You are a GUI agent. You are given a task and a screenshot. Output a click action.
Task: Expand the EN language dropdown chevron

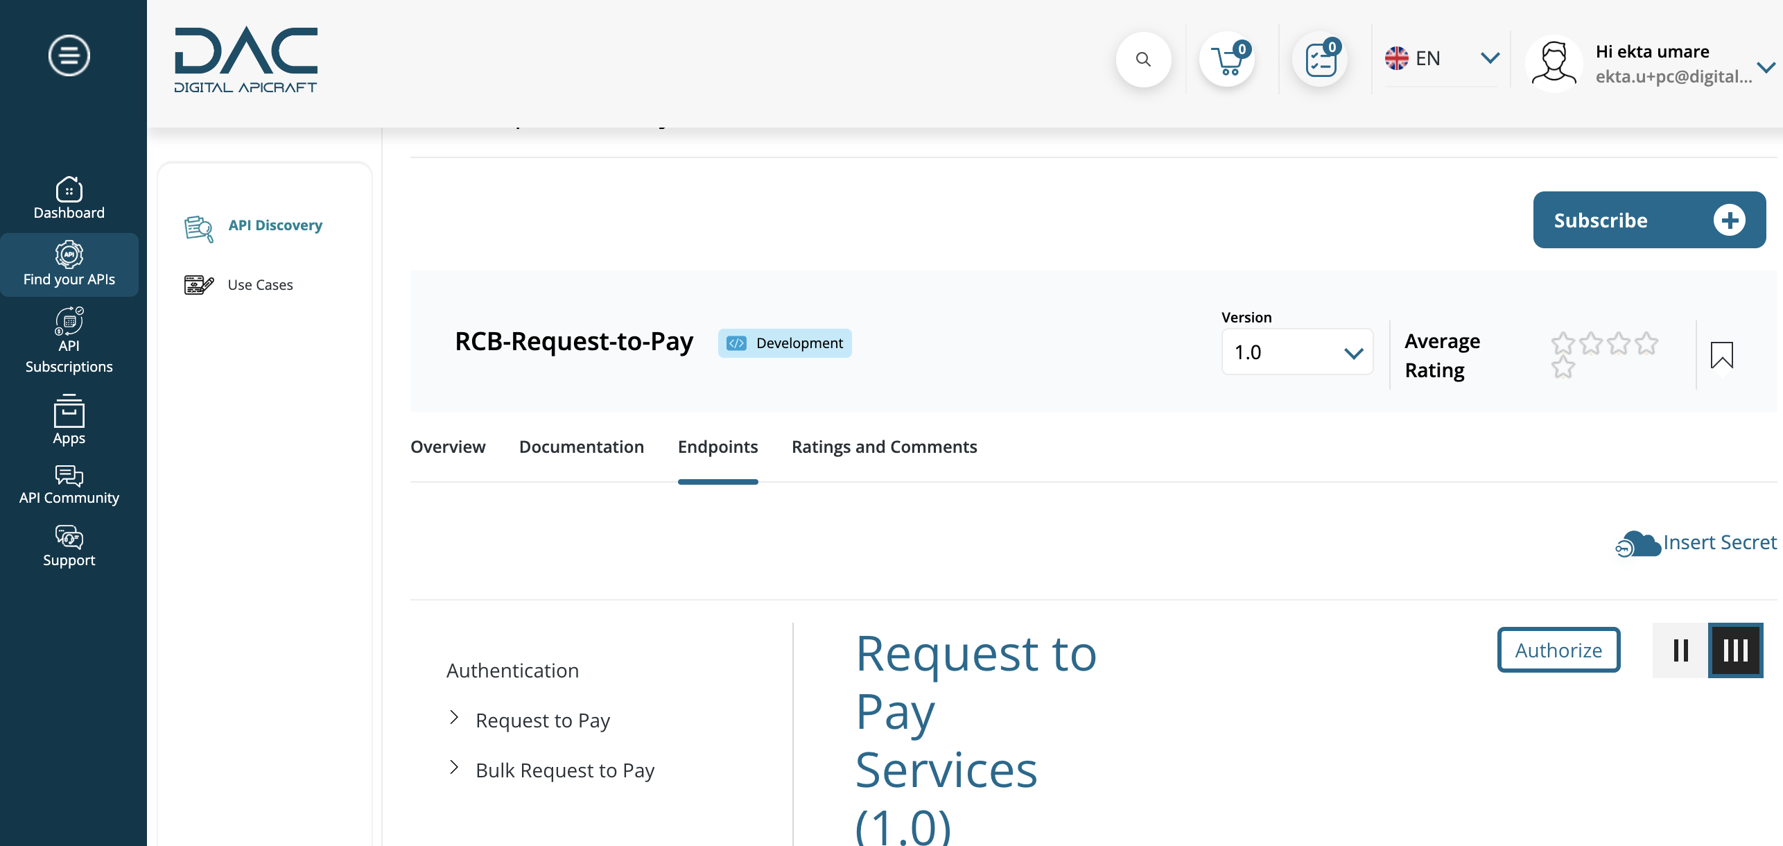(x=1490, y=58)
